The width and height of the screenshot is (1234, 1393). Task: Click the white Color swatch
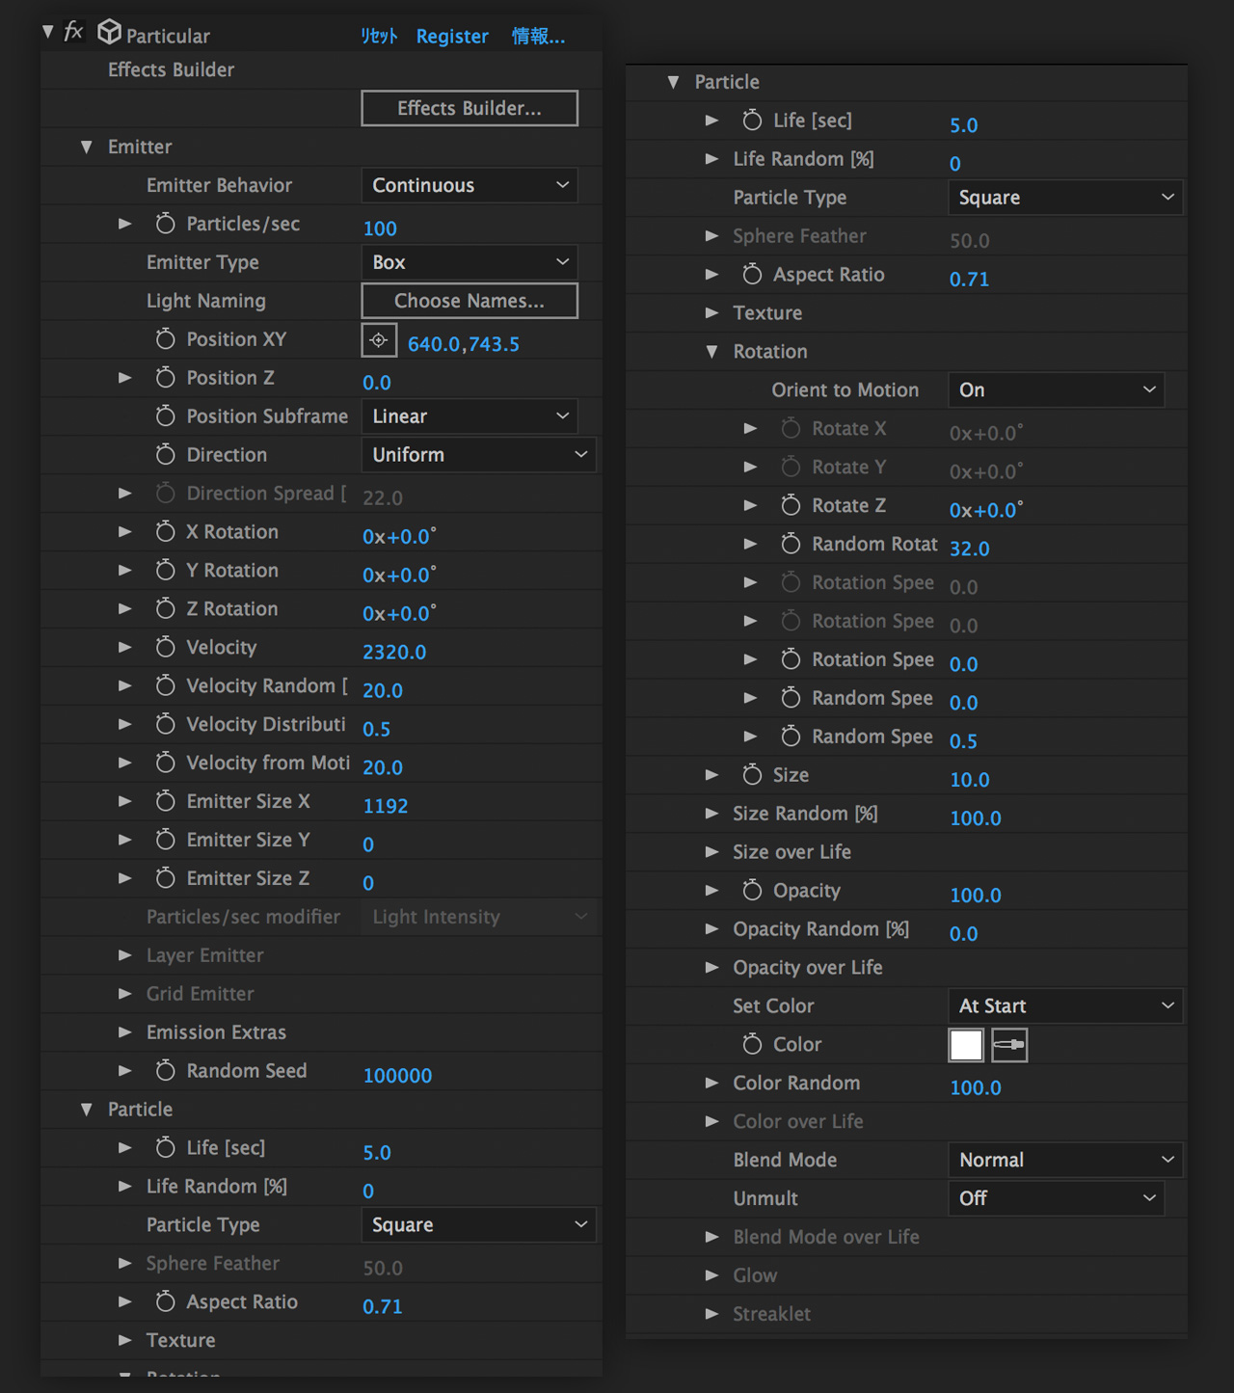coord(966,1045)
